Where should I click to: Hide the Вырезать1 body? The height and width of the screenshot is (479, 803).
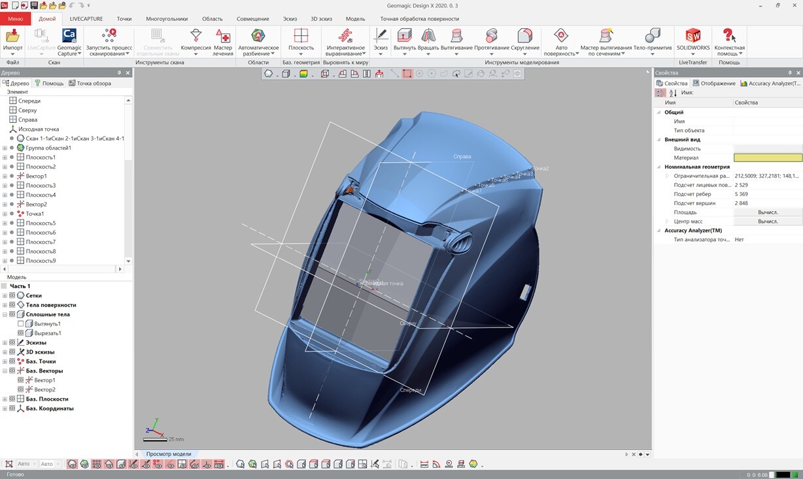(x=20, y=333)
